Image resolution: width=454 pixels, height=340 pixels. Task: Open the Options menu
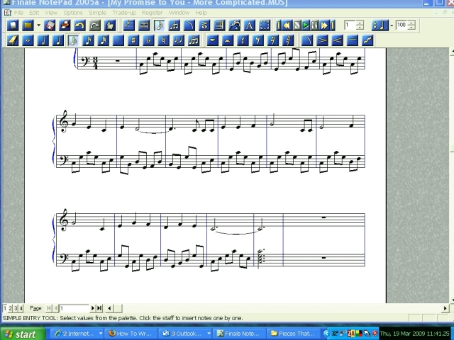[72, 13]
